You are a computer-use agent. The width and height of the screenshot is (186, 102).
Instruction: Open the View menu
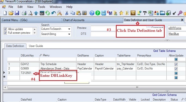[x=30, y=7]
